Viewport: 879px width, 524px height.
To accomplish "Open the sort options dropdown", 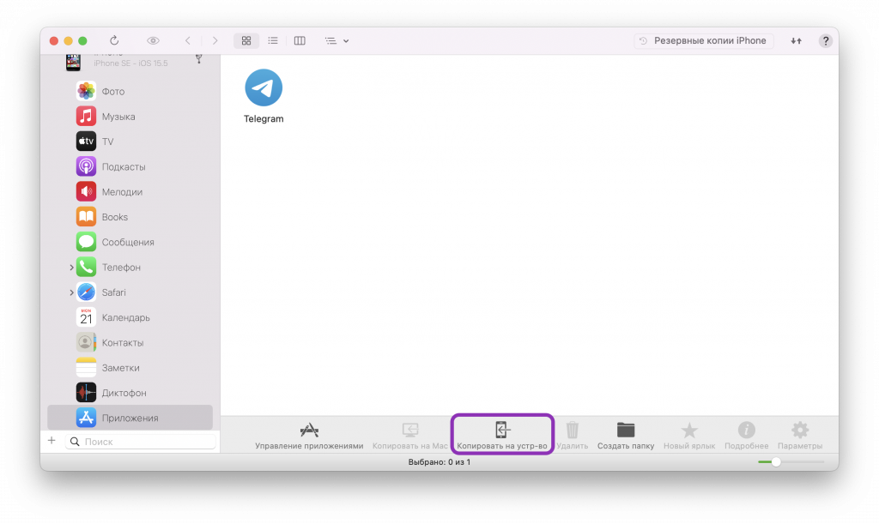I will (x=336, y=40).
